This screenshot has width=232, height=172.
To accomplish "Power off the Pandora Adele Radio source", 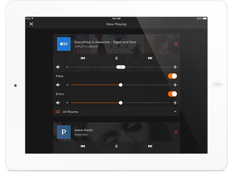I will 176,132.
